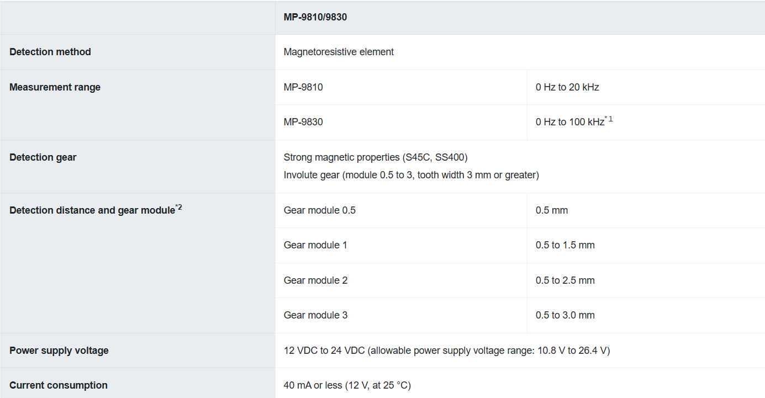
Task: Click the 0 Hz to 100 kHz value
Action: (569, 123)
